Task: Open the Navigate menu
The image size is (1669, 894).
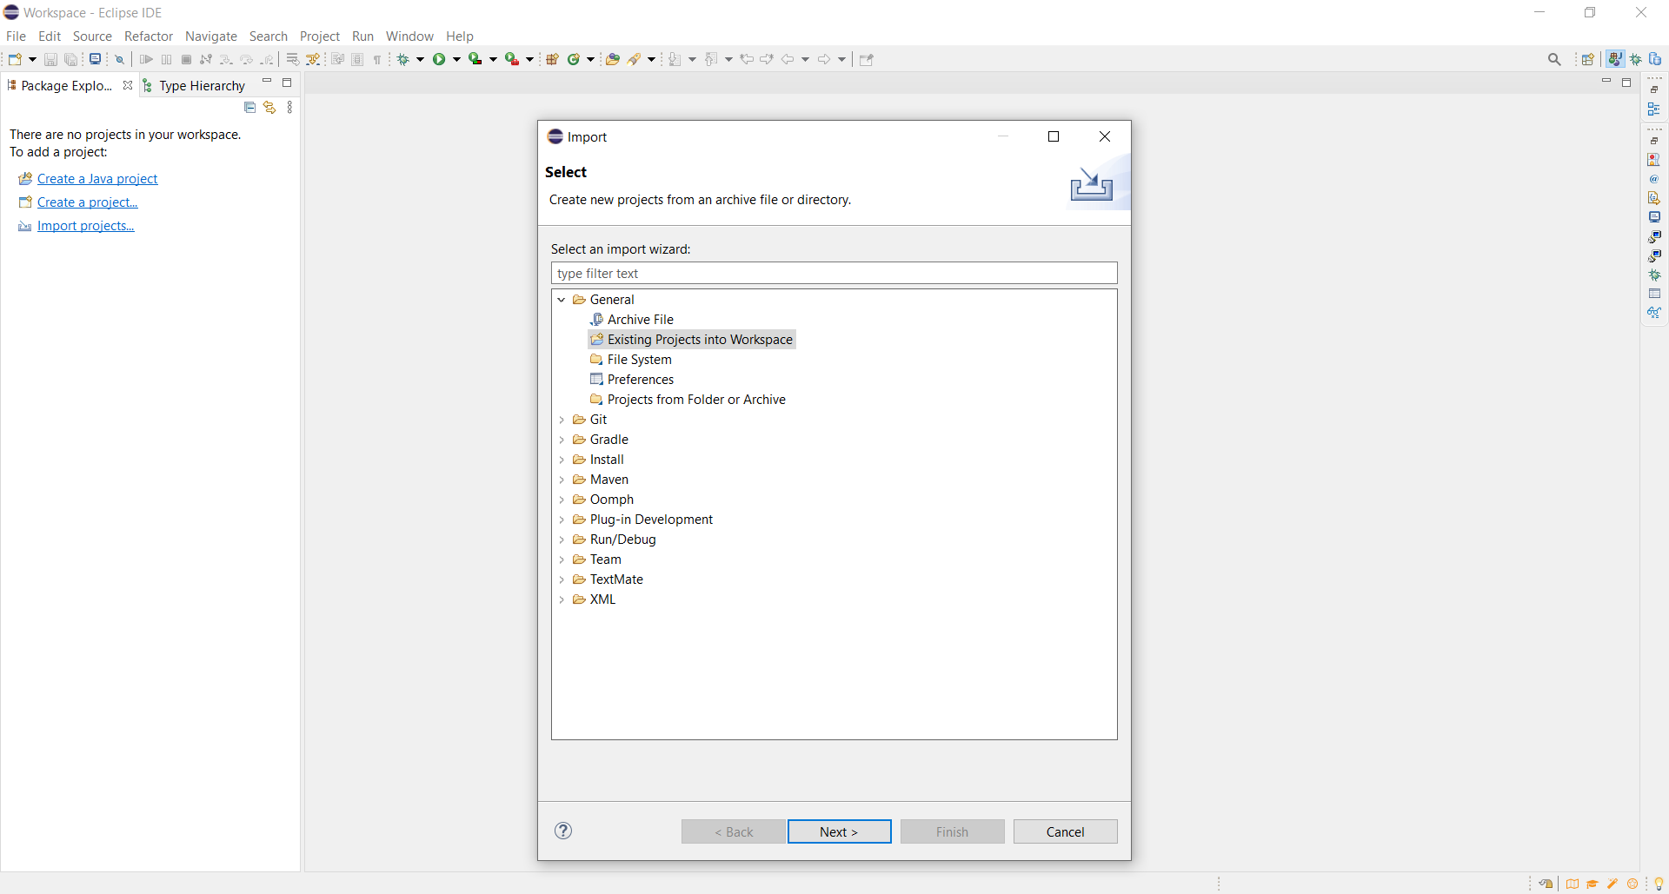Action: [211, 36]
